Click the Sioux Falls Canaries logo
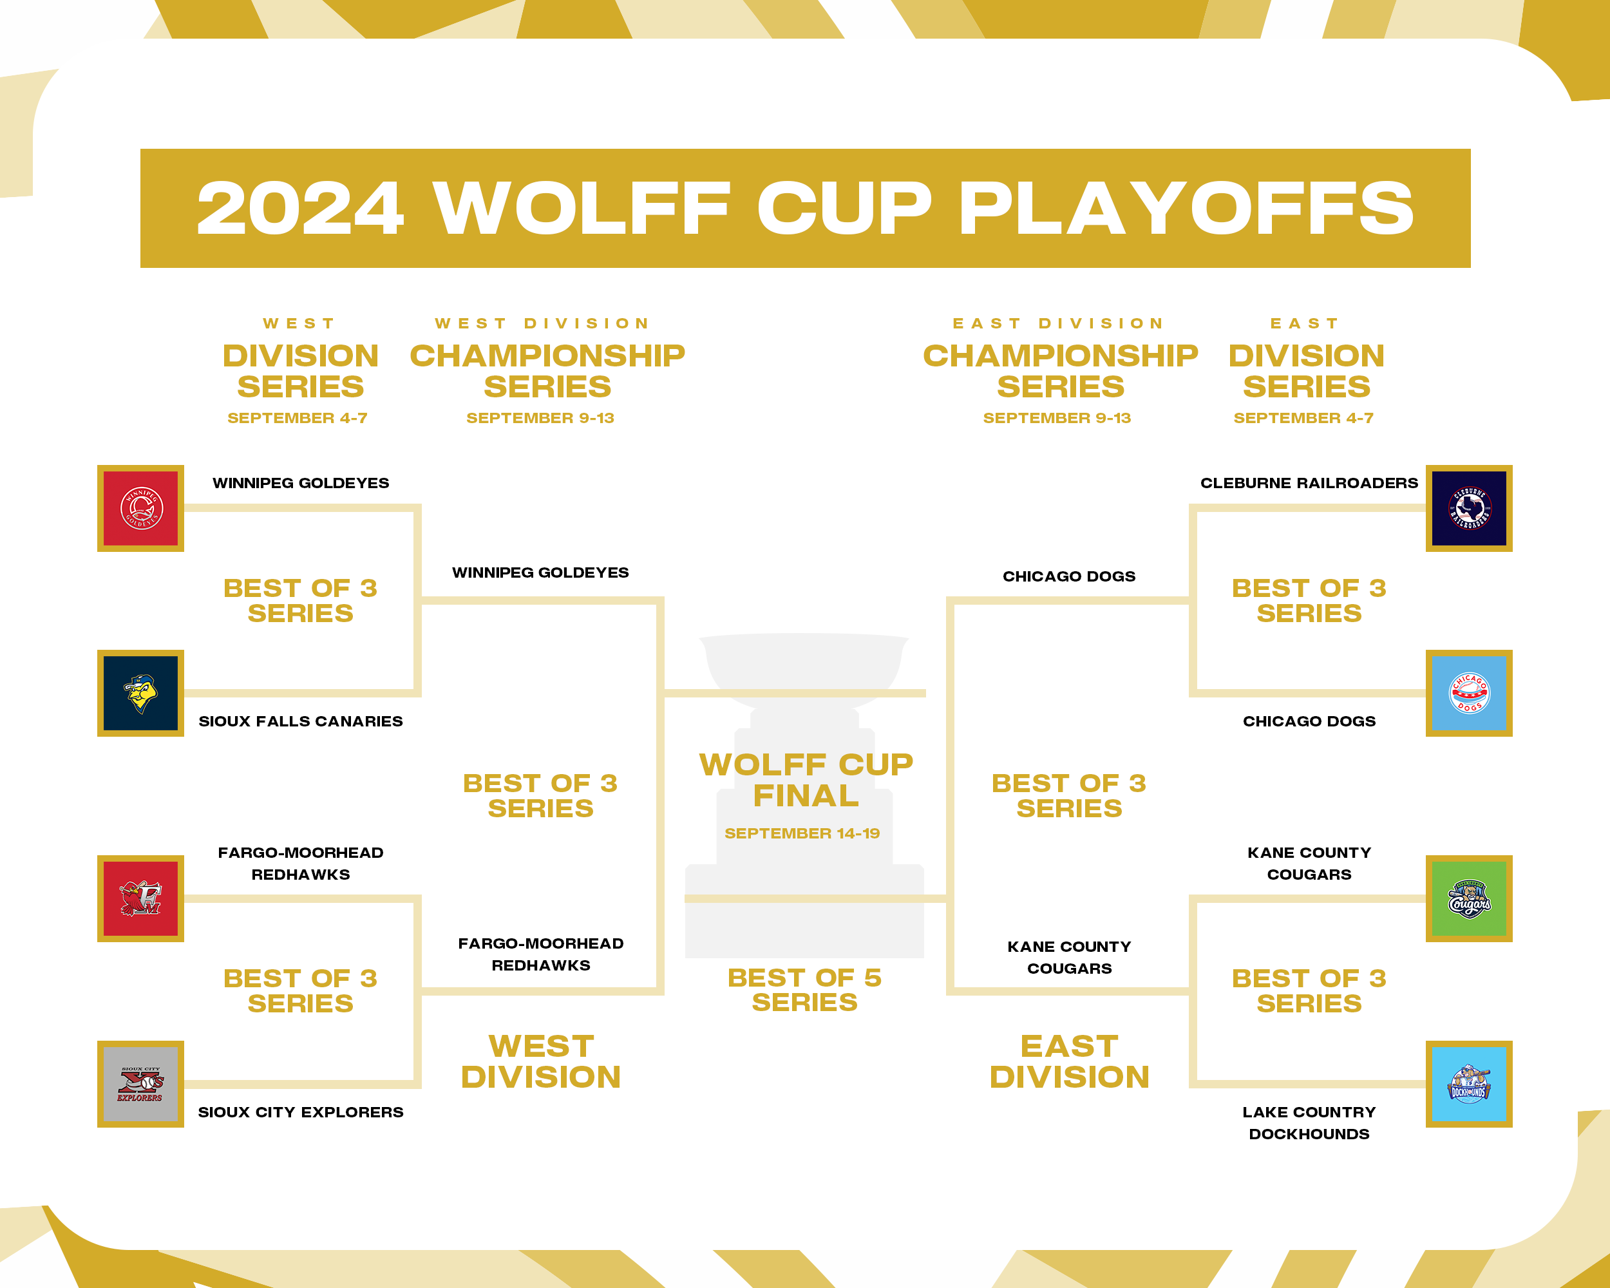1610x1288 pixels. click(x=140, y=693)
